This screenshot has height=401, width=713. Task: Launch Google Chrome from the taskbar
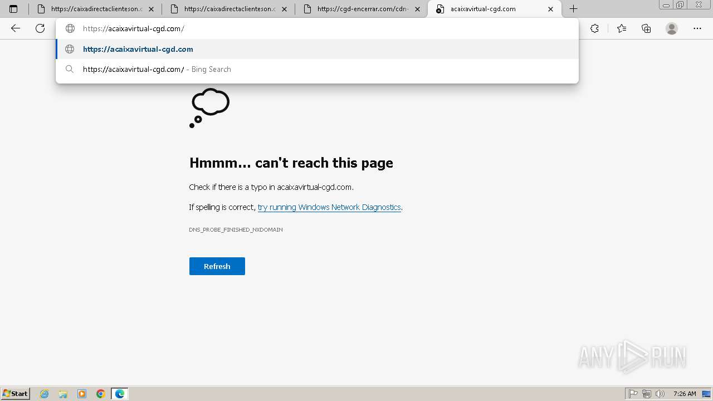(x=101, y=394)
